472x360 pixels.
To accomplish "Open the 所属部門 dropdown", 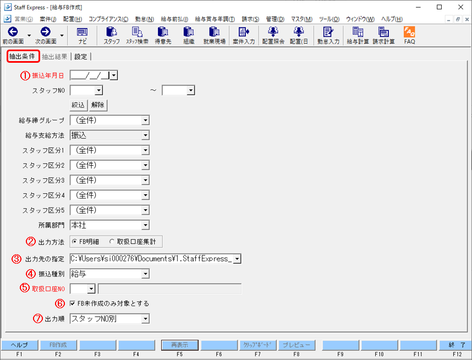I will [145, 225].
